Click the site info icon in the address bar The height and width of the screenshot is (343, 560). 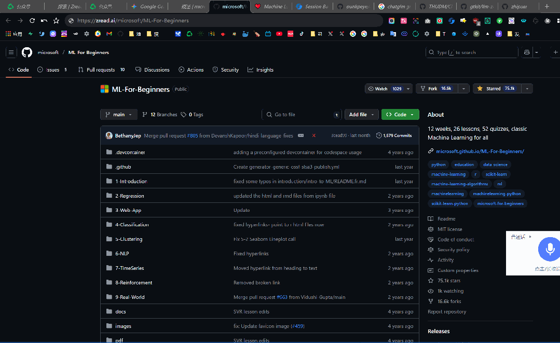coord(71,21)
